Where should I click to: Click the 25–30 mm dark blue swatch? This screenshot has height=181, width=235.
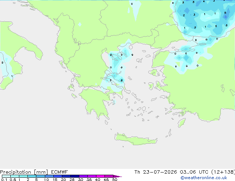[x=75, y=176]
